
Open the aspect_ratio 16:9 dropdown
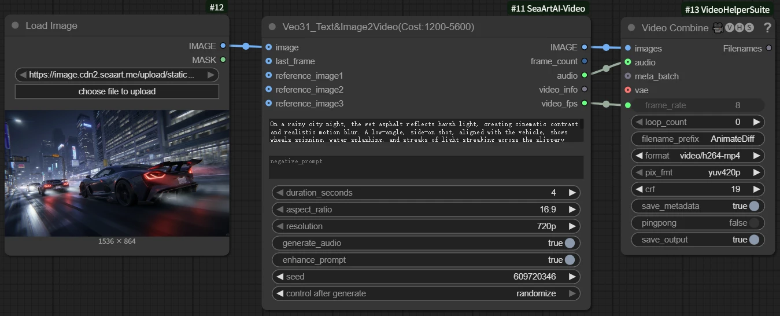(426, 210)
